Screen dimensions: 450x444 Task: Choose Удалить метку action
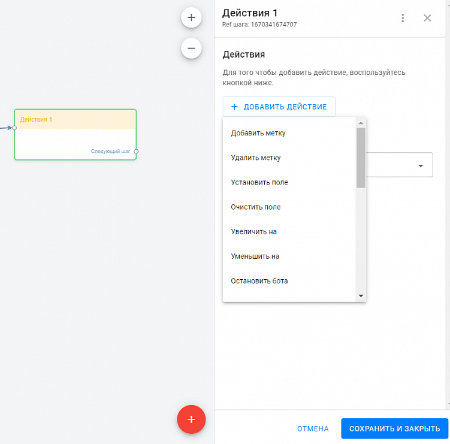(x=256, y=158)
